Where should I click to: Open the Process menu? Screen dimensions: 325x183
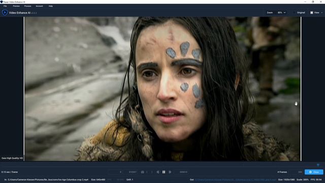(x=27, y=6)
